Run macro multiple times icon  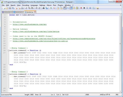tap(90, 8)
